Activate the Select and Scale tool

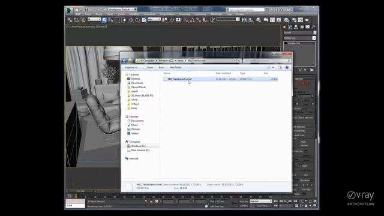(x=144, y=20)
